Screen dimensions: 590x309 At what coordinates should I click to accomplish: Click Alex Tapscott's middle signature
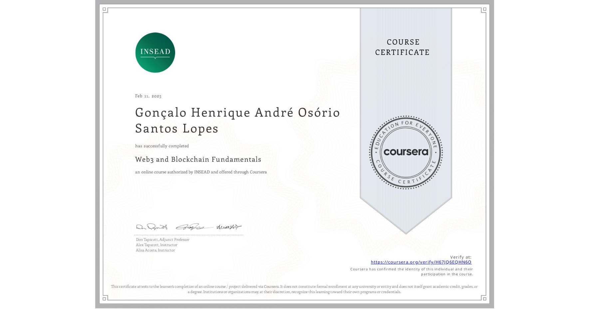194,227
